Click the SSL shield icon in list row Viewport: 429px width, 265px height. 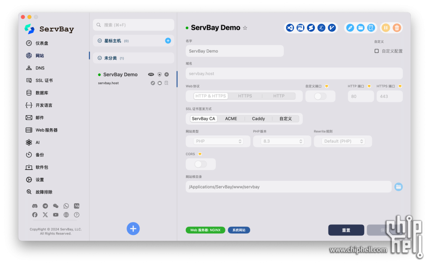pyautogui.click(x=159, y=74)
